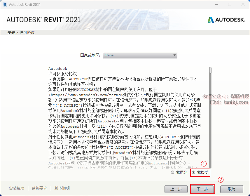Click the 上一步 button
Viewport: 250px width, 196px height.
coord(176,189)
